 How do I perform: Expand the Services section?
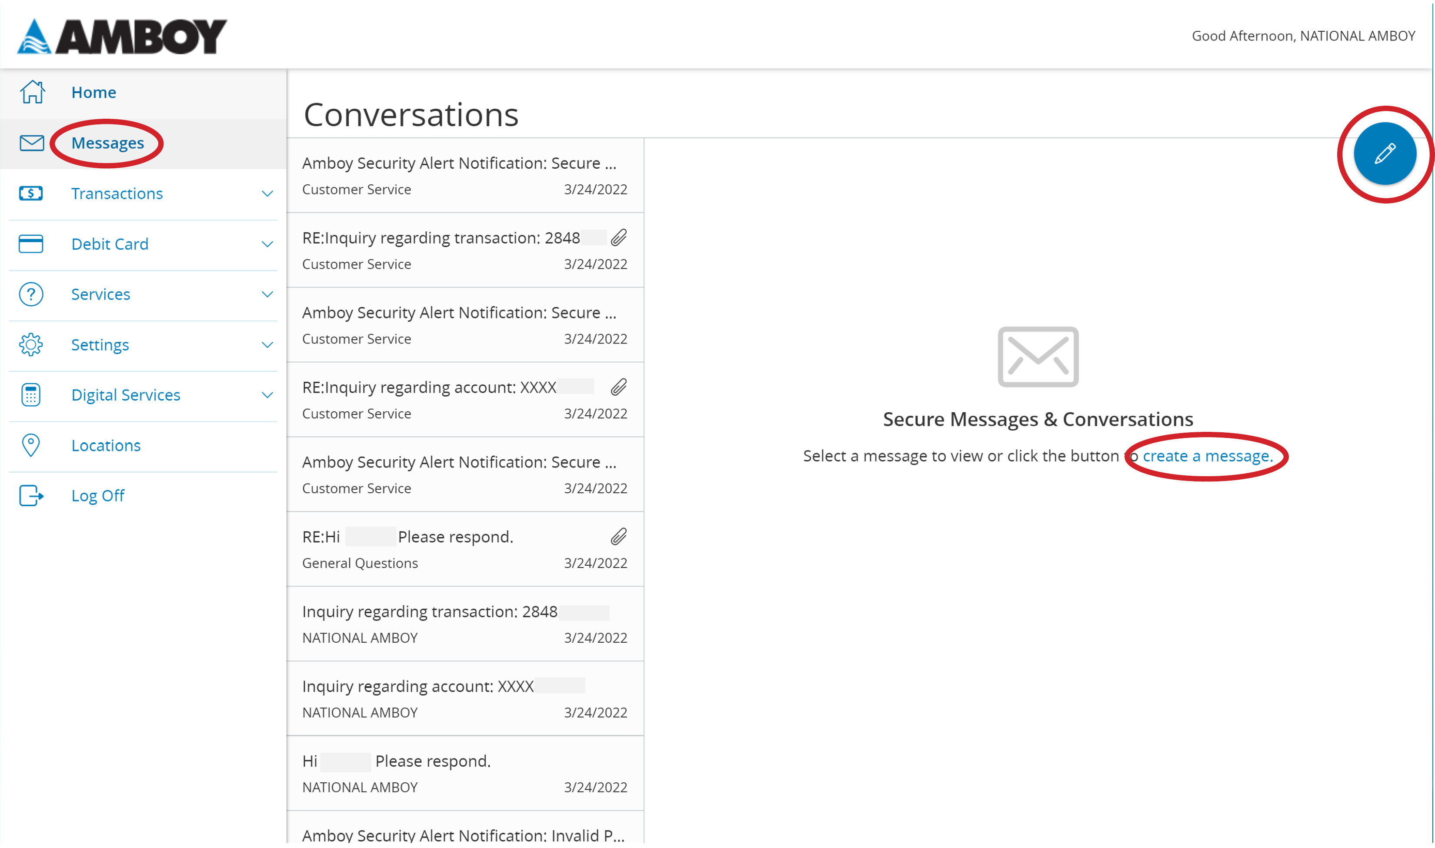(x=267, y=294)
